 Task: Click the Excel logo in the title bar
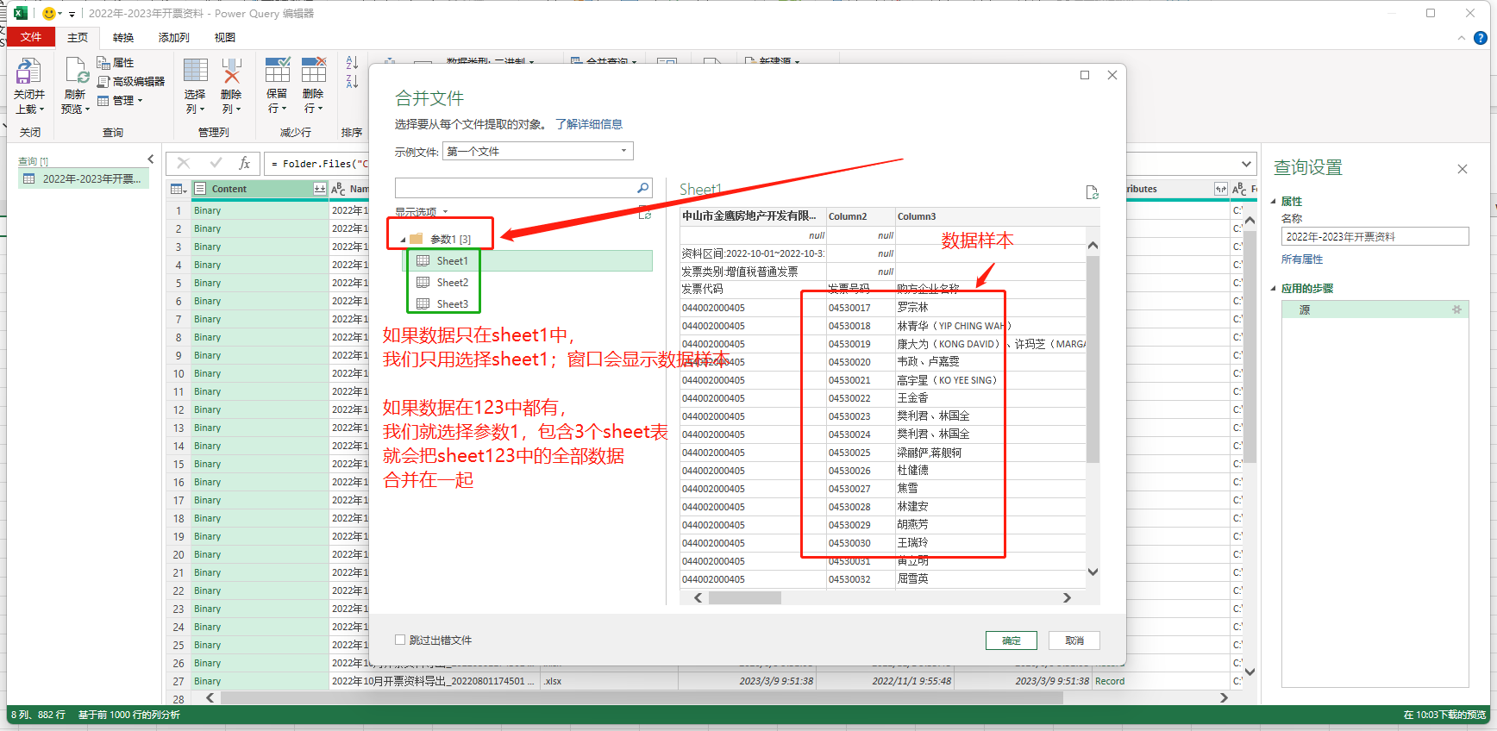tap(20, 13)
